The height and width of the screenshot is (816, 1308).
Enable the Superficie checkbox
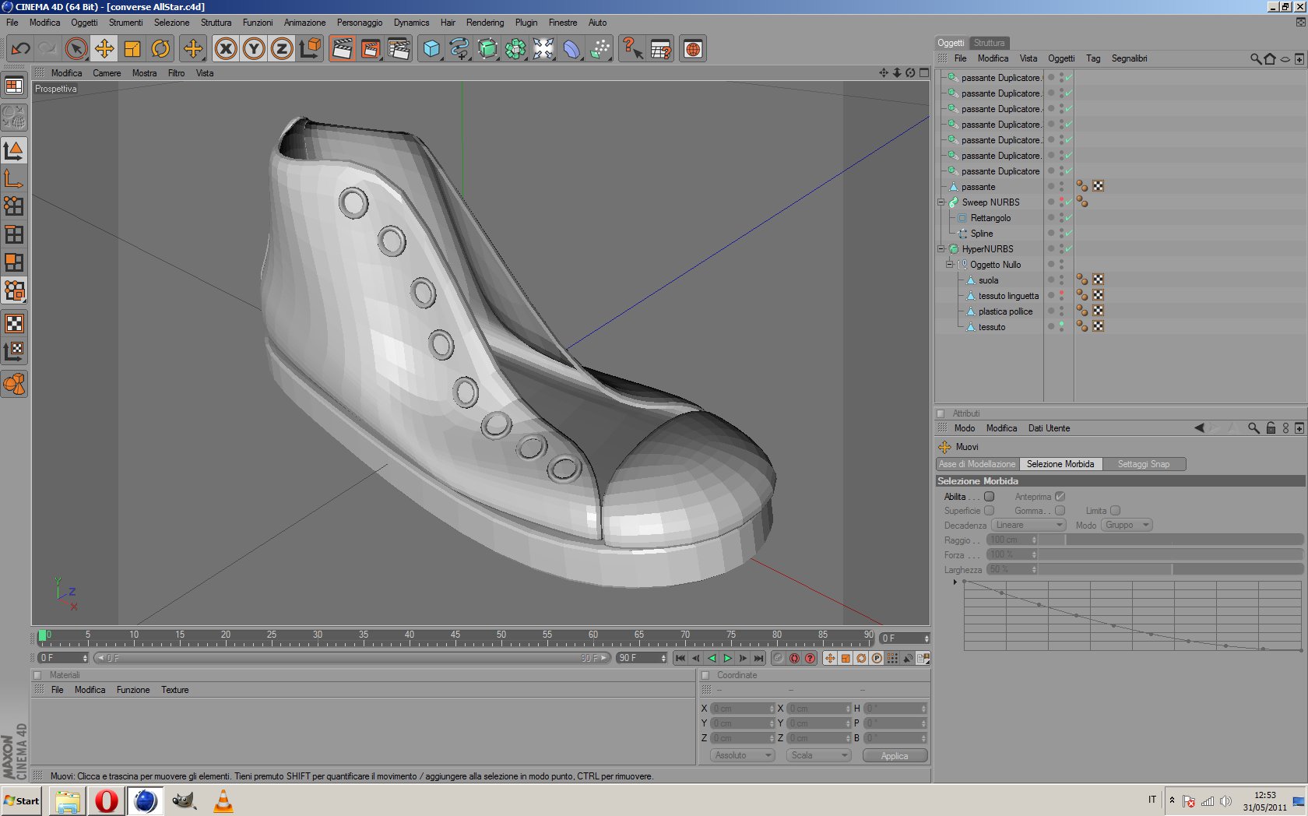(989, 511)
